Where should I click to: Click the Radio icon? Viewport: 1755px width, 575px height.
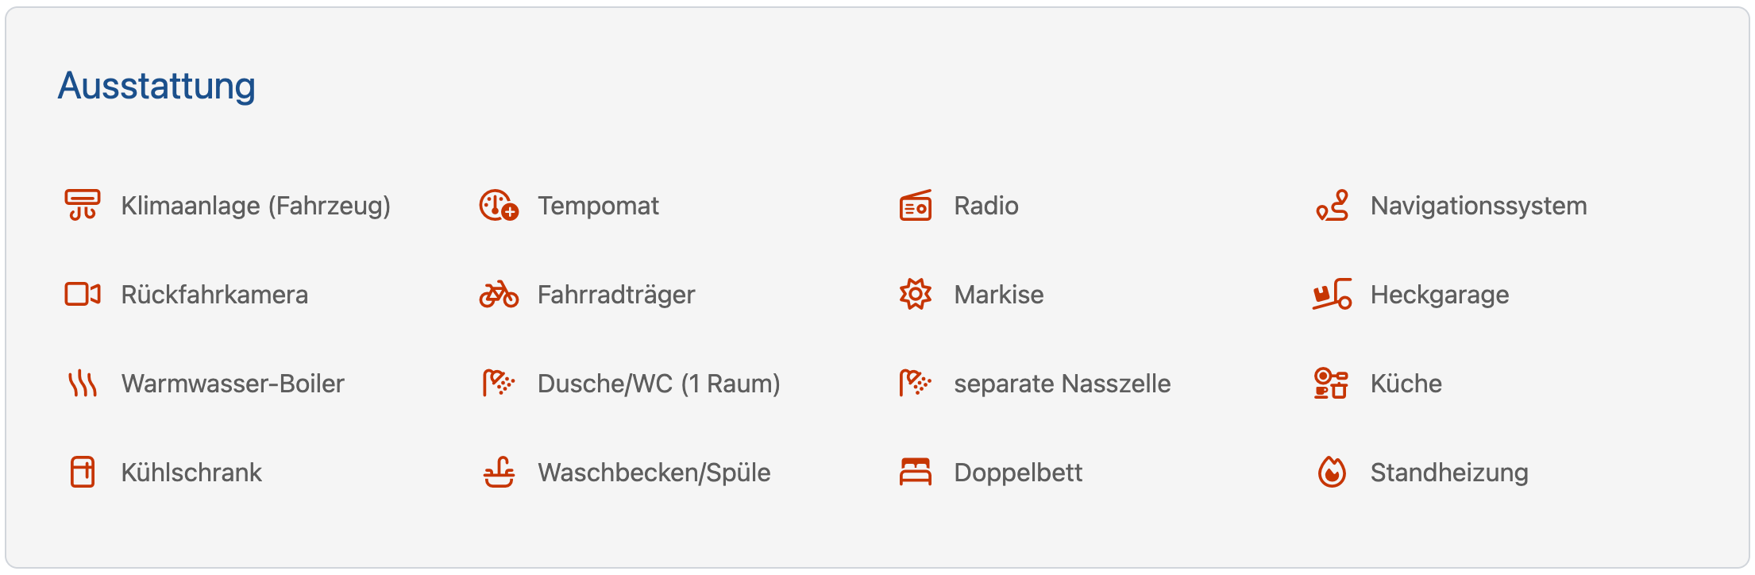[916, 206]
